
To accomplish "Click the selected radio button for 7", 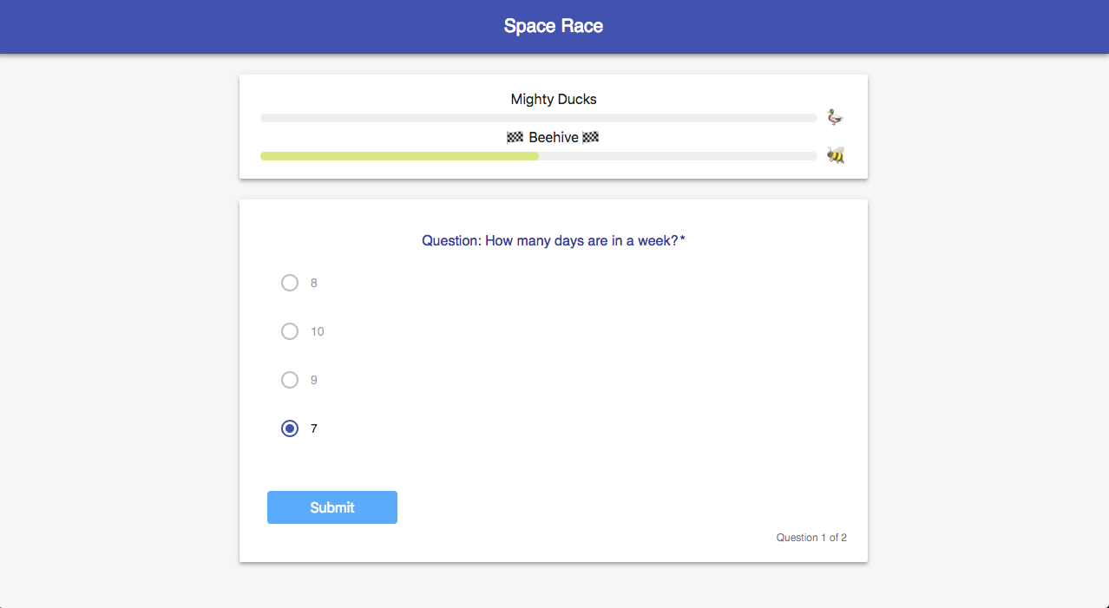I will click(x=290, y=428).
